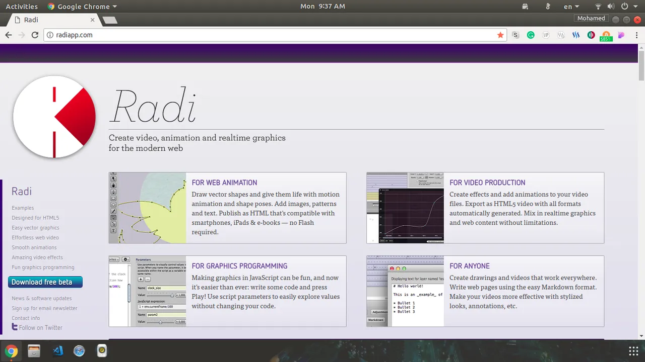Image resolution: width=645 pixels, height=362 pixels.
Task: Close the Radi tab
Action: click(93, 20)
